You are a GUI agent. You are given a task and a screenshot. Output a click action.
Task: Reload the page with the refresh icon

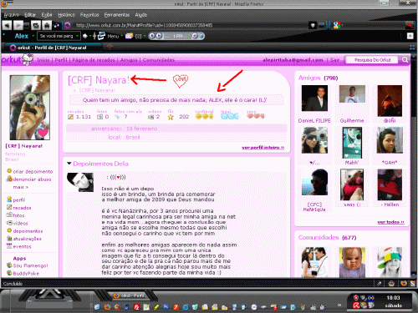[36, 26]
